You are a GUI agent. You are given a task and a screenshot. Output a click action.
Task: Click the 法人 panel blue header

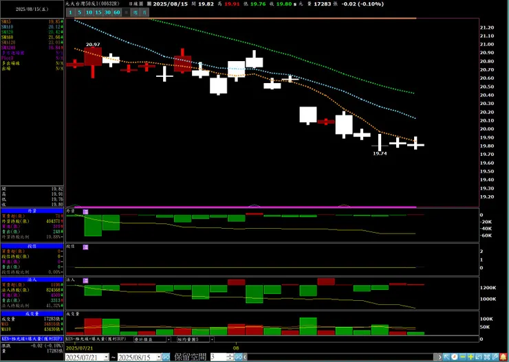coord(32,280)
